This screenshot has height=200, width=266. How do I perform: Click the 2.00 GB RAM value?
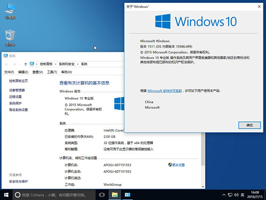point(109,137)
